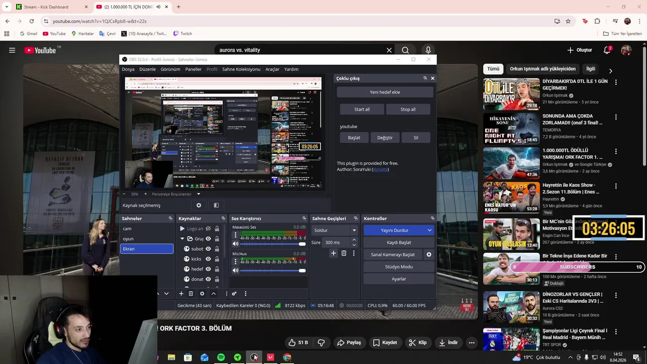Dislike the video
Viewport: 647px width, 364px height.
click(321, 342)
